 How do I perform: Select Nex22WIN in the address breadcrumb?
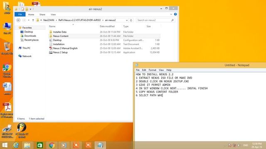pos(49,20)
